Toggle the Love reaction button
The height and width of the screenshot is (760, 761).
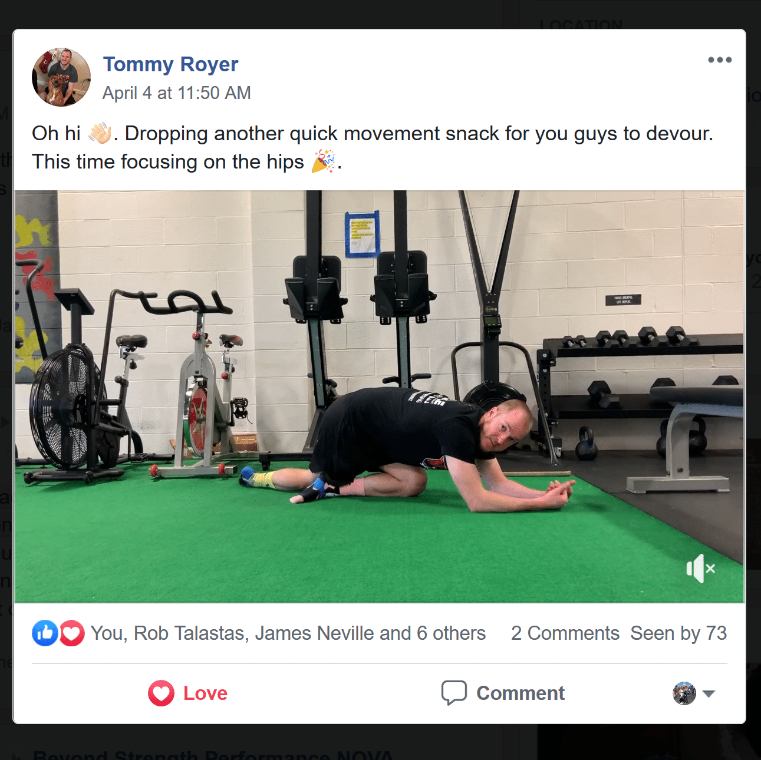187,693
